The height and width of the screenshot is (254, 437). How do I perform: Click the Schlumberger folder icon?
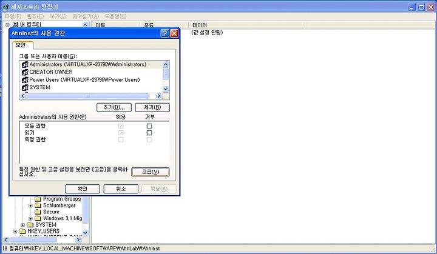coord(38,206)
